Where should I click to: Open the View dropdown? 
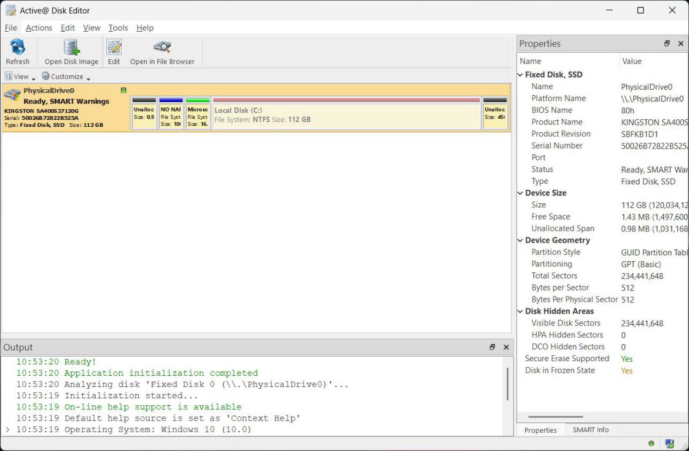[x=20, y=76]
